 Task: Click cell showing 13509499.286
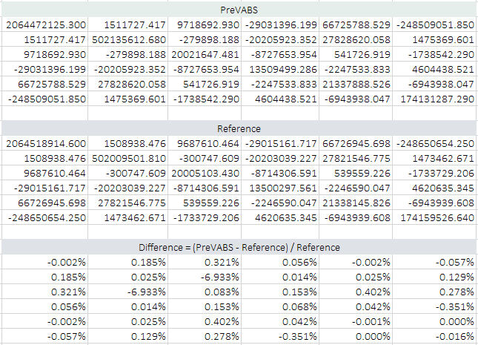pos(282,69)
